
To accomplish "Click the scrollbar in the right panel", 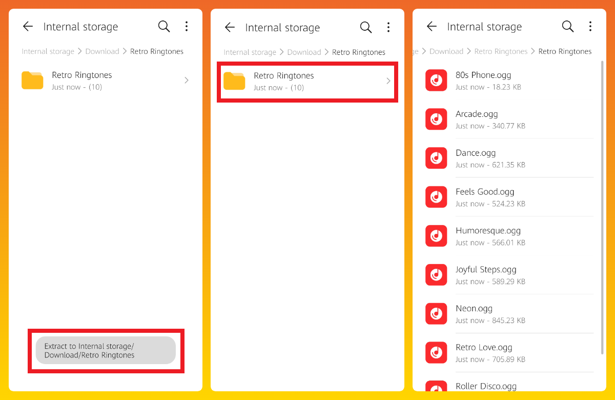I will point(602,205).
